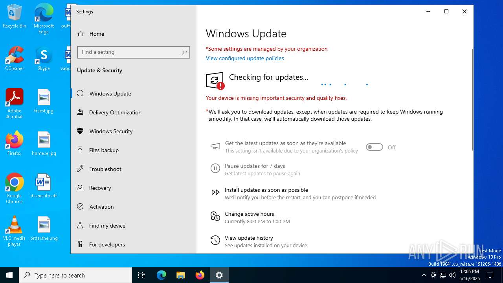503x283 pixels.
Task: Click the fast-forward Install updates icon
Action: (x=215, y=192)
